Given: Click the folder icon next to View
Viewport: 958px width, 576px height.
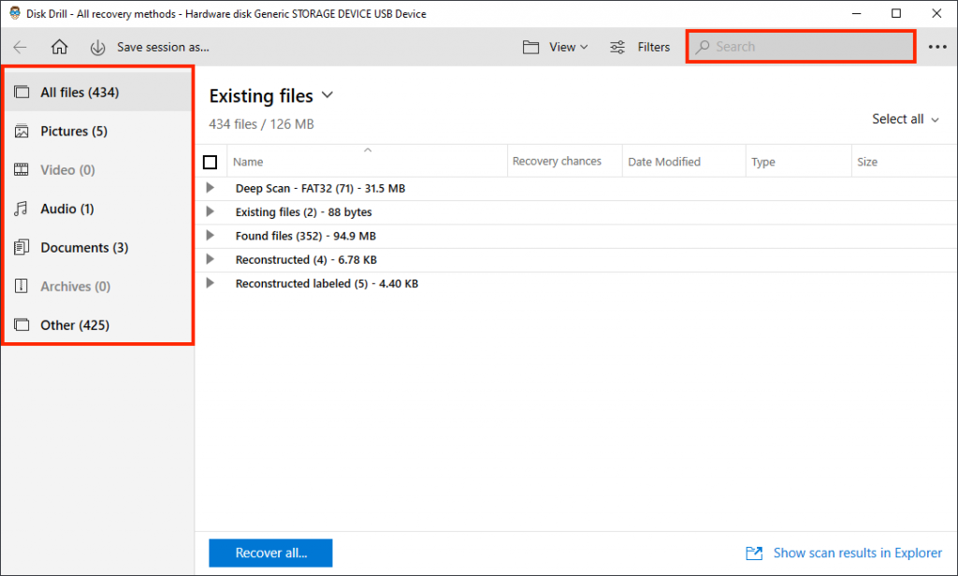Looking at the screenshot, I should [531, 46].
